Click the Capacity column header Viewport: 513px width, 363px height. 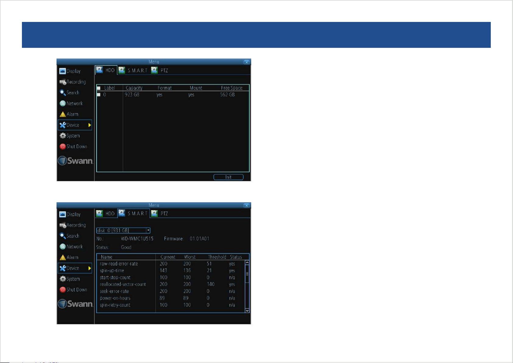[x=134, y=88]
